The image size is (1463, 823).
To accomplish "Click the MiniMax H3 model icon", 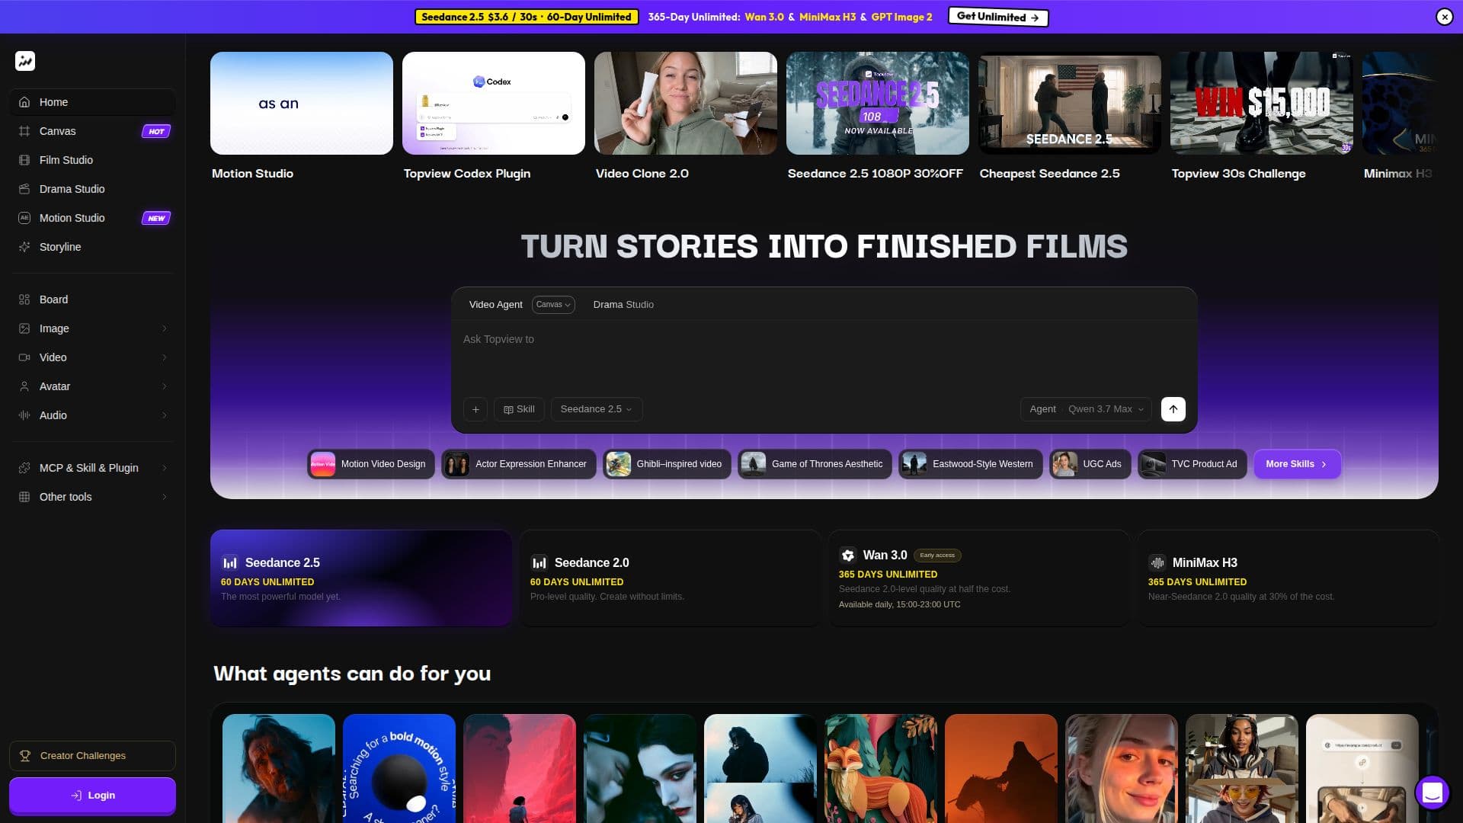I will [1157, 563].
